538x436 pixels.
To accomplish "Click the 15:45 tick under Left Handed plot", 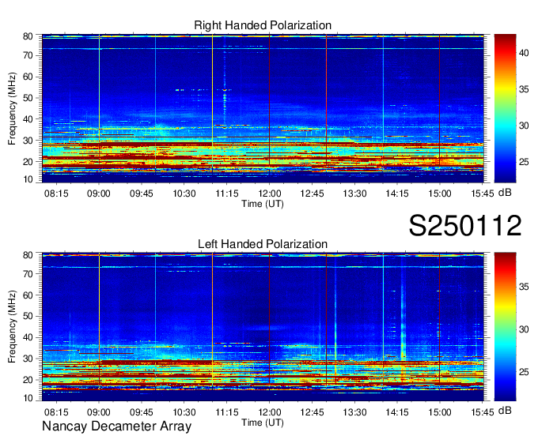I will click(483, 412).
